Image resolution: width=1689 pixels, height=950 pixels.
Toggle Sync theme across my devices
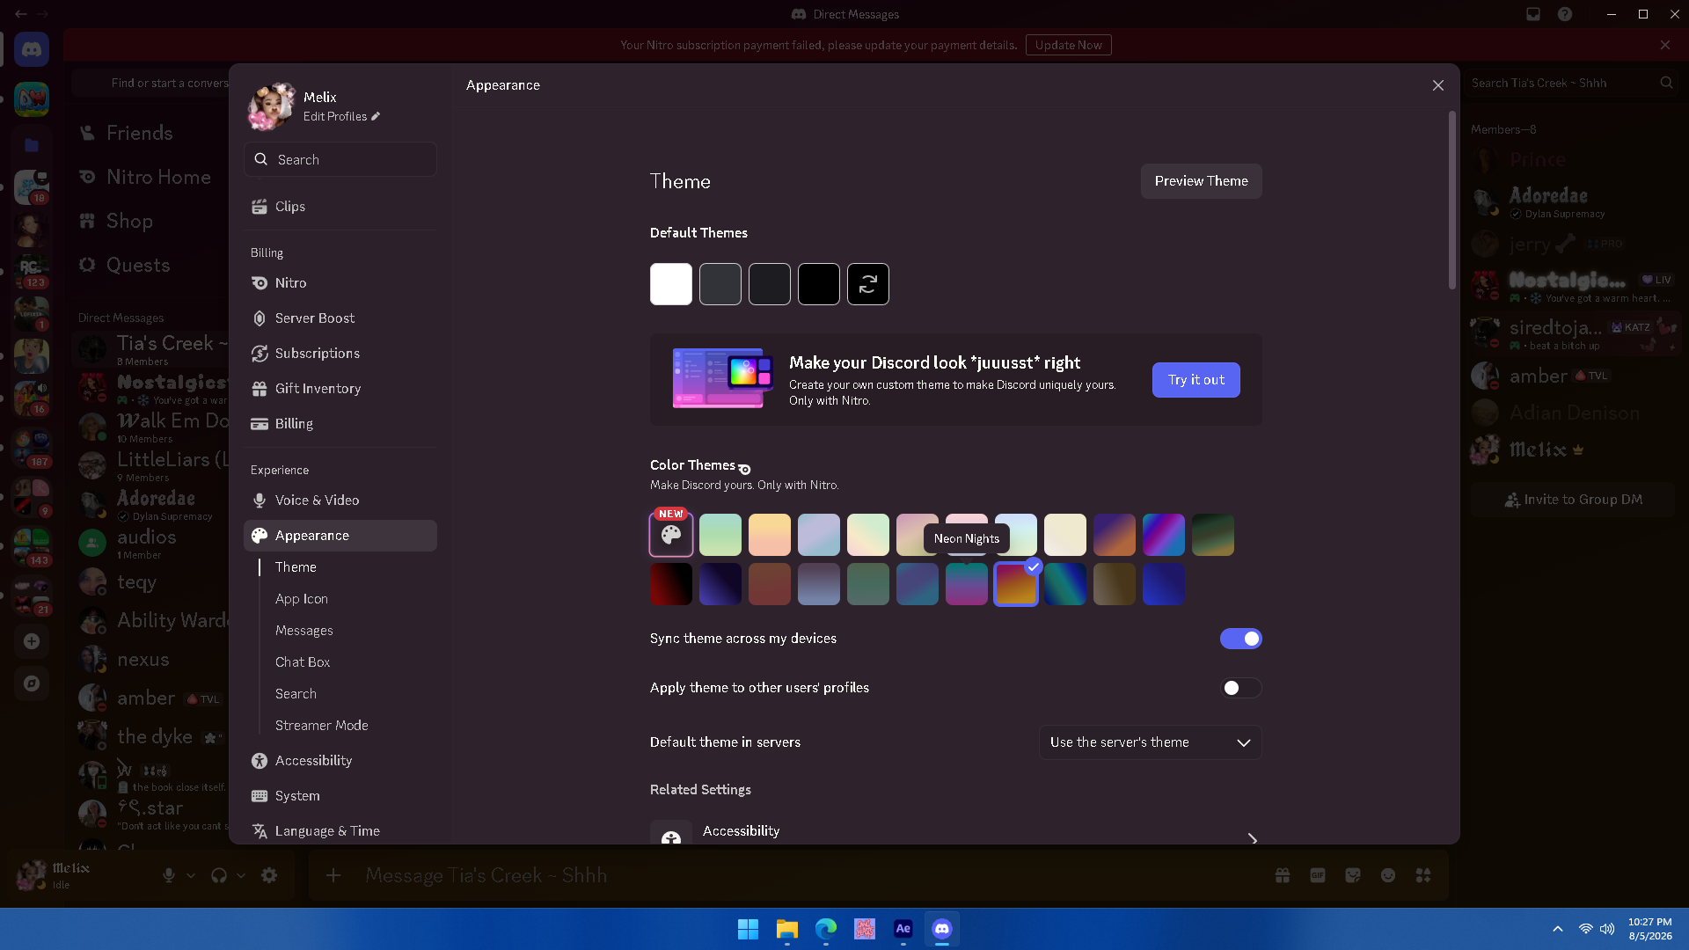tap(1241, 639)
